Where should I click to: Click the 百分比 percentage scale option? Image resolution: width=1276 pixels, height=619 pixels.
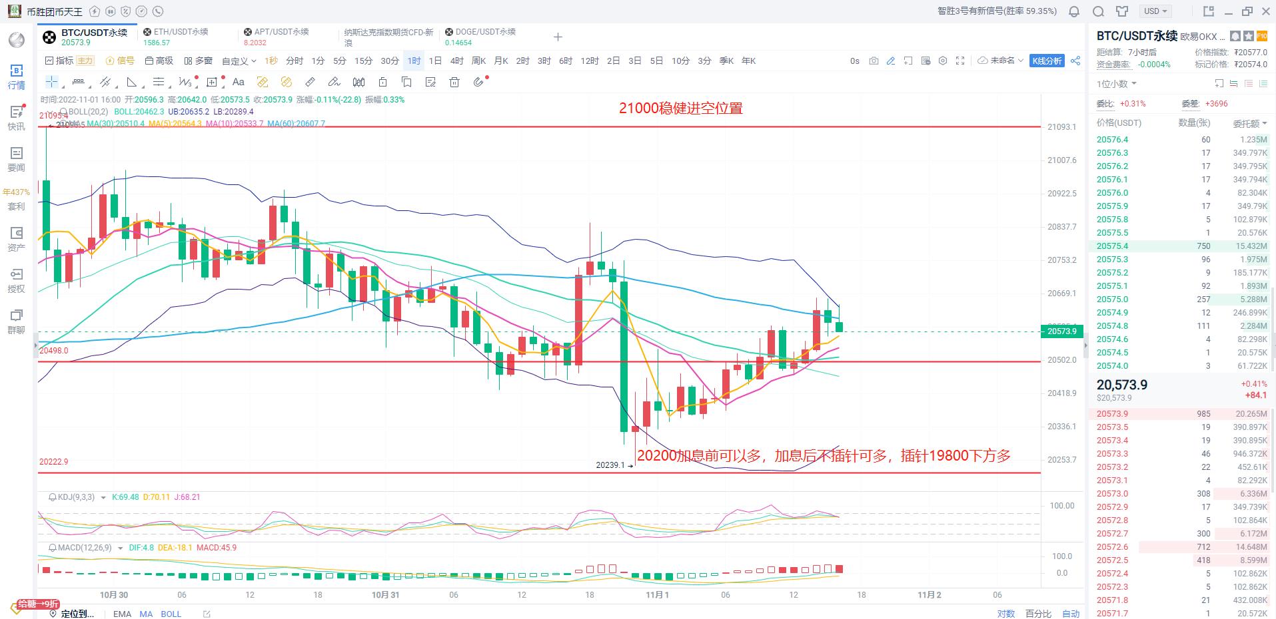1038,614
